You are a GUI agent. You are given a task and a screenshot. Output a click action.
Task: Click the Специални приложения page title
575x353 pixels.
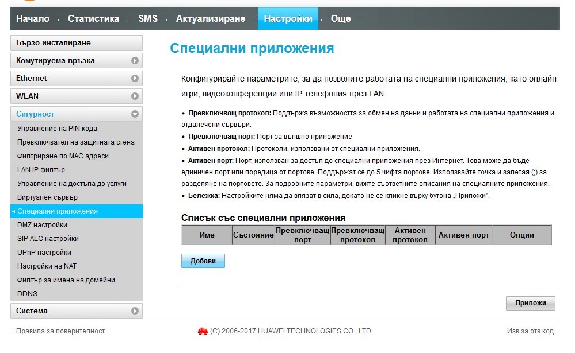[252, 48]
